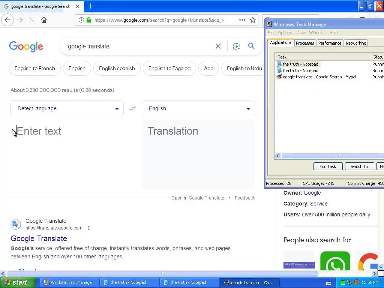The width and height of the screenshot is (384, 288).
Task: Open Task Manager View menu
Action: pyautogui.click(x=300, y=33)
